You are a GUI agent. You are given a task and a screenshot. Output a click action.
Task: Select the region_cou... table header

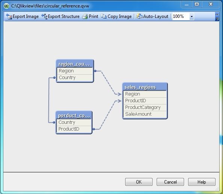tap(75, 64)
